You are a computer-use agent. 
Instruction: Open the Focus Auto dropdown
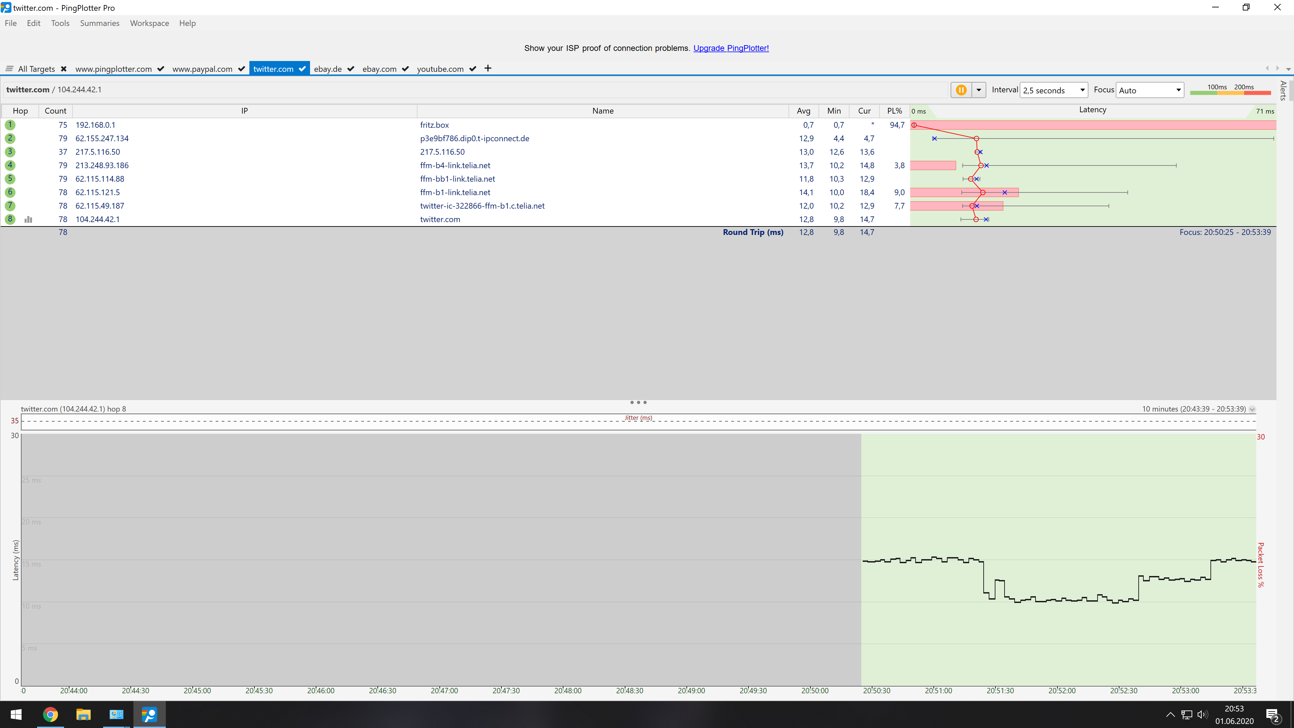(x=1149, y=90)
